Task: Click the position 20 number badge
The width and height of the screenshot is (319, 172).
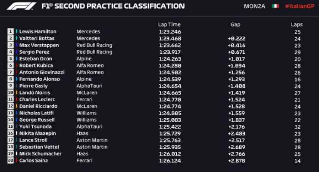Action: click(x=11, y=160)
